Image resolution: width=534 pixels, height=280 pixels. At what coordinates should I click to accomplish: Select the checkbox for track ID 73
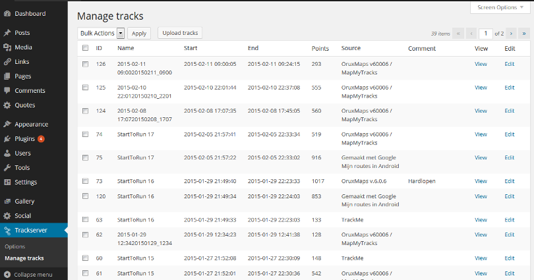coord(86,181)
